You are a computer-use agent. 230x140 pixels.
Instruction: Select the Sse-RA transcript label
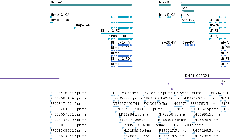coord(188,20)
